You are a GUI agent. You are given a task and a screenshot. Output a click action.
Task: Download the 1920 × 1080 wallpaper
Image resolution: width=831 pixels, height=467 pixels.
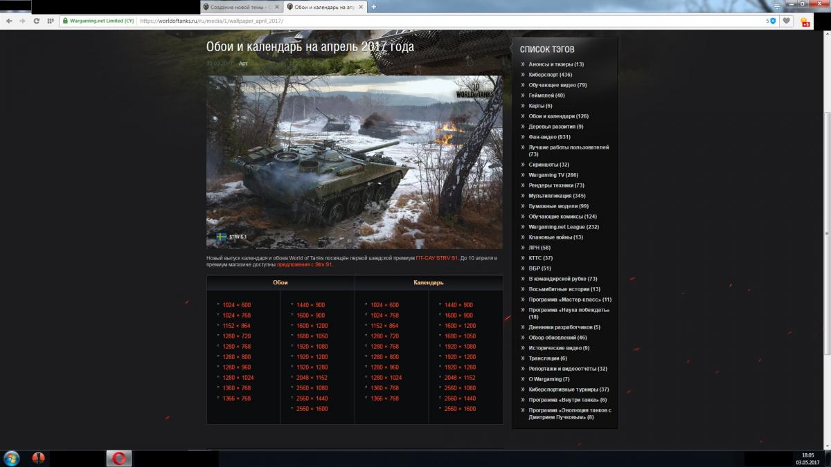pyautogui.click(x=312, y=347)
